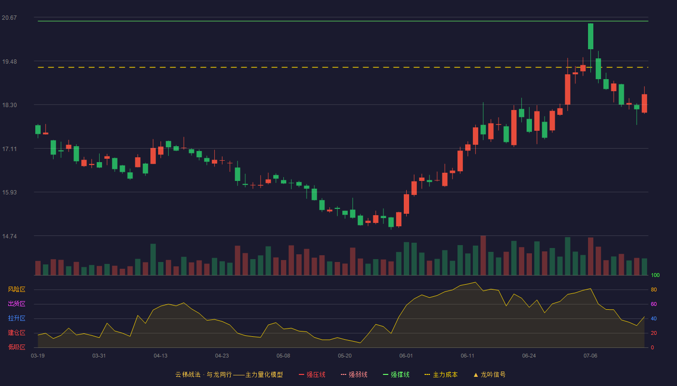Viewport: 677px width, 386px height.
Task: Select the 04-13 date label
Action: pyautogui.click(x=161, y=356)
